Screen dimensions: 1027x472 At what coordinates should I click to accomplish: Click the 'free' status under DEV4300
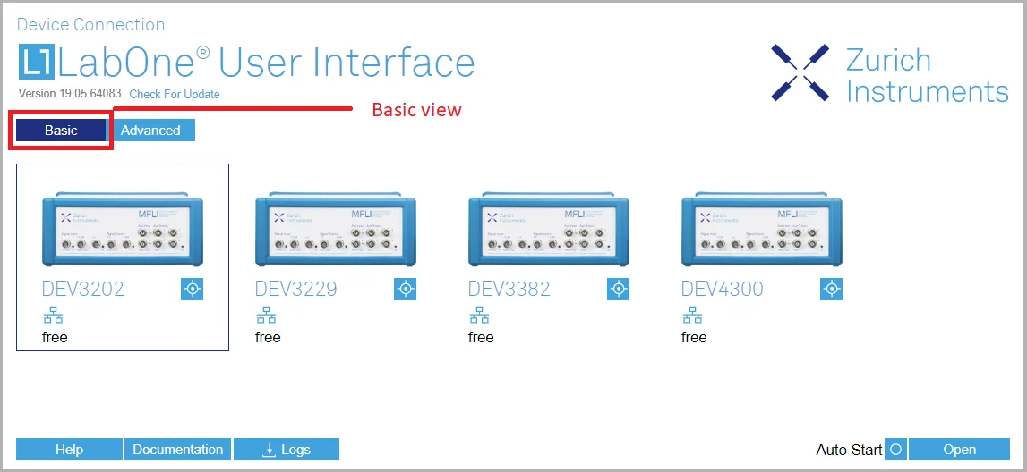pyautogui.click(x=694, y=337)
